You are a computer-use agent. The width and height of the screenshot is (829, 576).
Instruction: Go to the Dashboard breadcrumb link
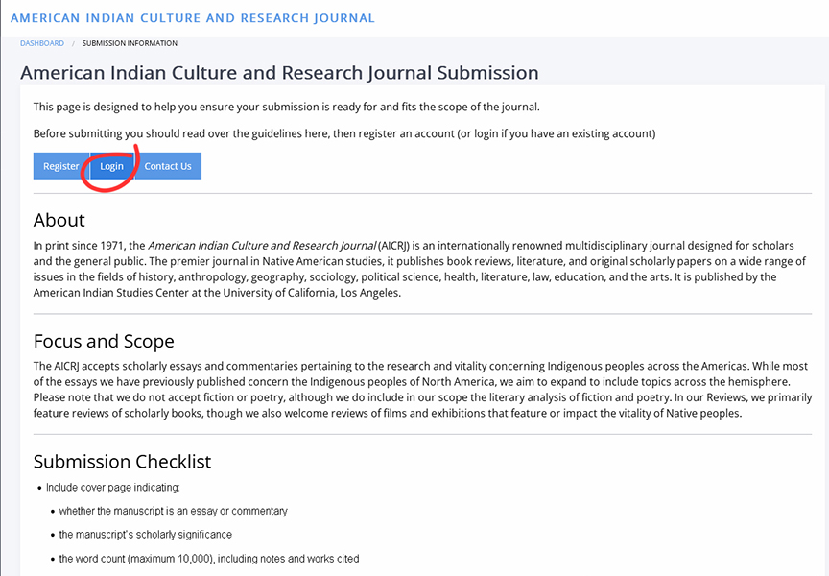42,43
